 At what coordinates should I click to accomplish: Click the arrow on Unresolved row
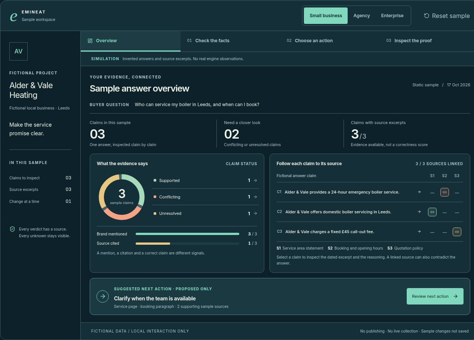coord(255,213)
